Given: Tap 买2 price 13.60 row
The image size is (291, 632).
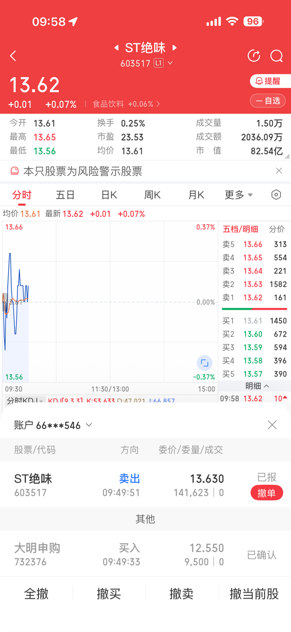Looking at the screenshot, I should (x=255, y=334).
